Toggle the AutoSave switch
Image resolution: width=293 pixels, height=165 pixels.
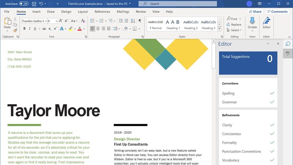click(24, 4)
